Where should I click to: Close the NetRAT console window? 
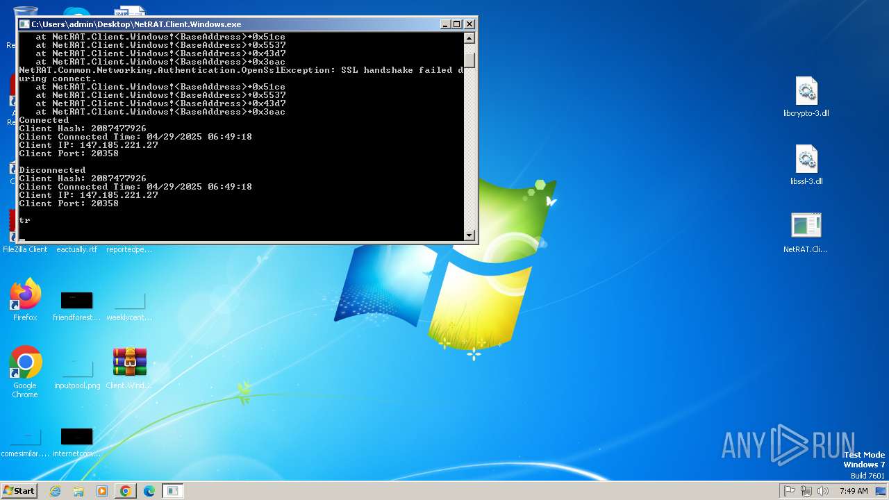(469, 24)
